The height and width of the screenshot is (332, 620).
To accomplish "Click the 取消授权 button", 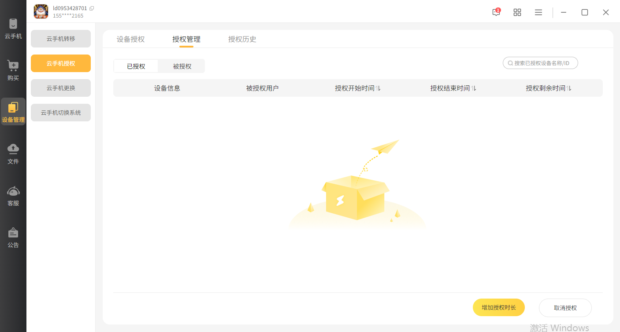I will [565, 308].
